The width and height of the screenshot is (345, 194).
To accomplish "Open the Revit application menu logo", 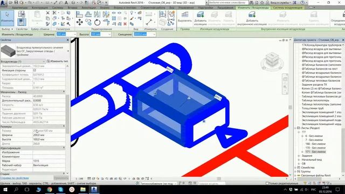I will coord(3,3).
